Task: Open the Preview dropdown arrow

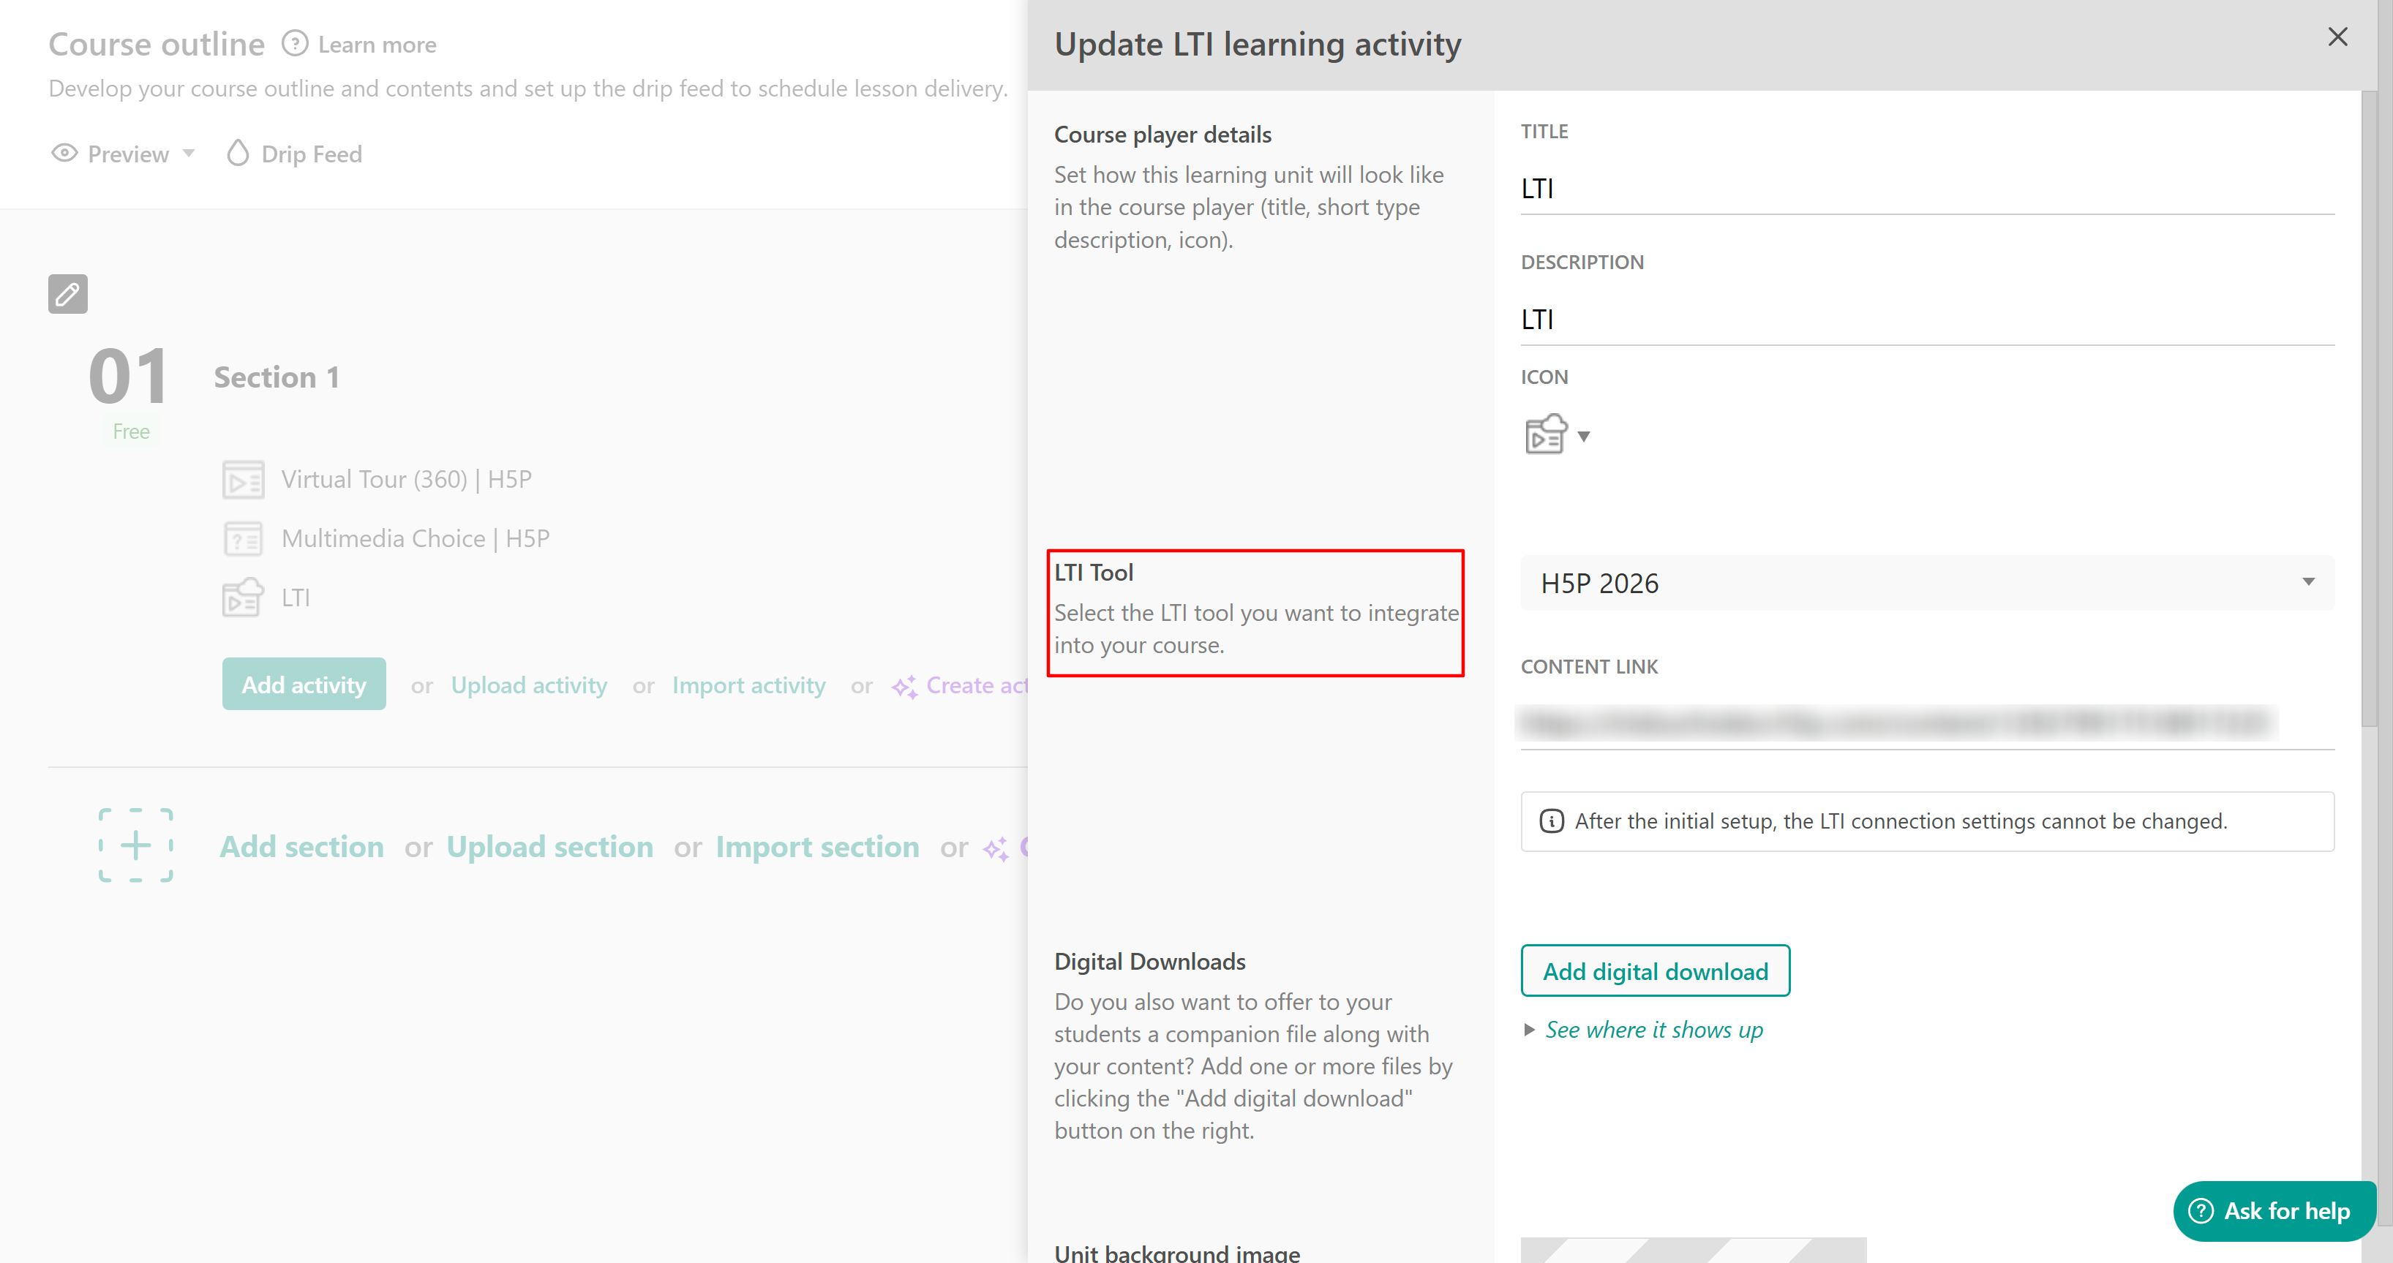Action: coord(189,154)
